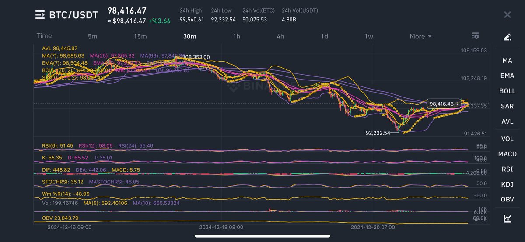Toggle the OBV sub-indicator

pos(507,200)
